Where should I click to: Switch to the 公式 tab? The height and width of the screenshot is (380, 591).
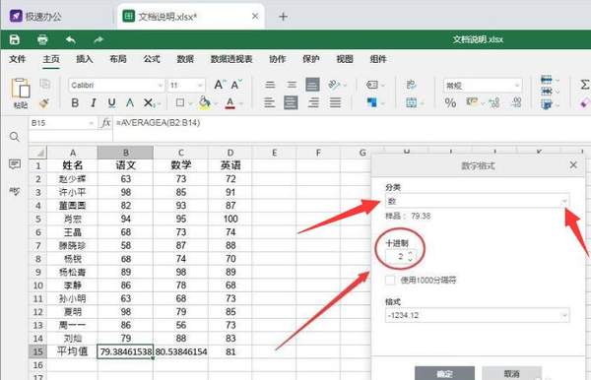click(152, 59)
